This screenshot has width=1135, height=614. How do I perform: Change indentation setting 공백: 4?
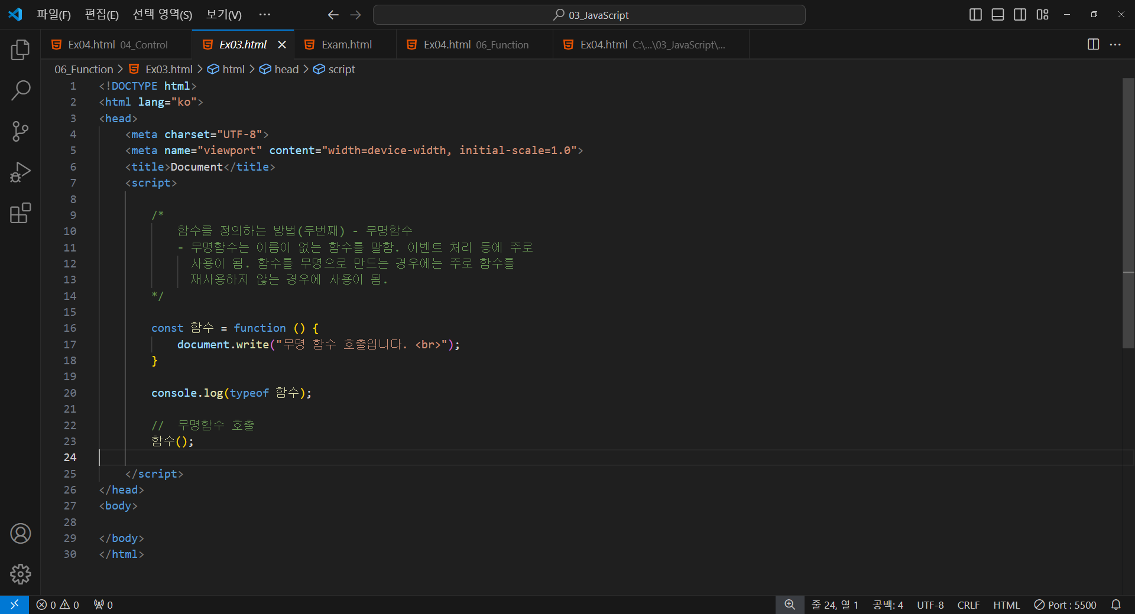click(x=888, y=605)
